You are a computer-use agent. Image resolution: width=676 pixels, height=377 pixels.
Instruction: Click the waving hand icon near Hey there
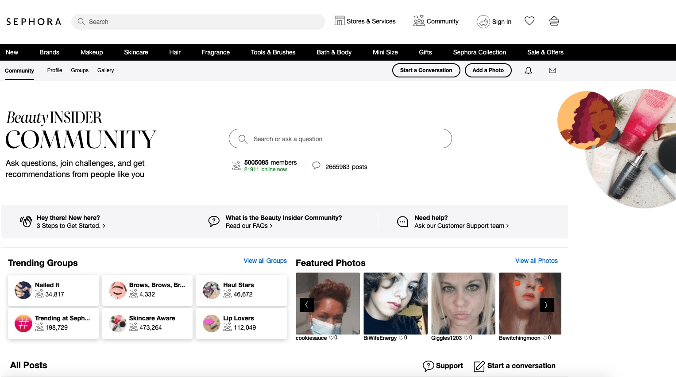26,221
